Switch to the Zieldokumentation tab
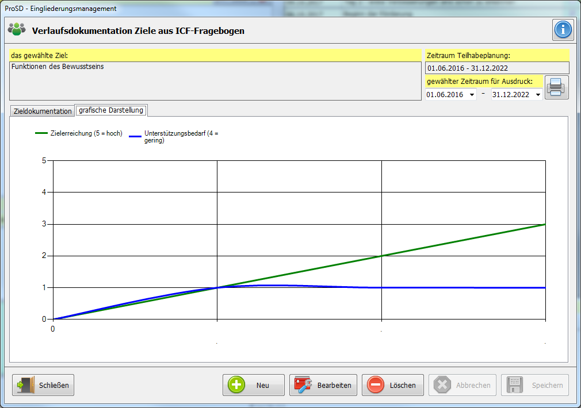Image resolution: width=581 pixels, height=408 pixels. [x=43, y=111]
